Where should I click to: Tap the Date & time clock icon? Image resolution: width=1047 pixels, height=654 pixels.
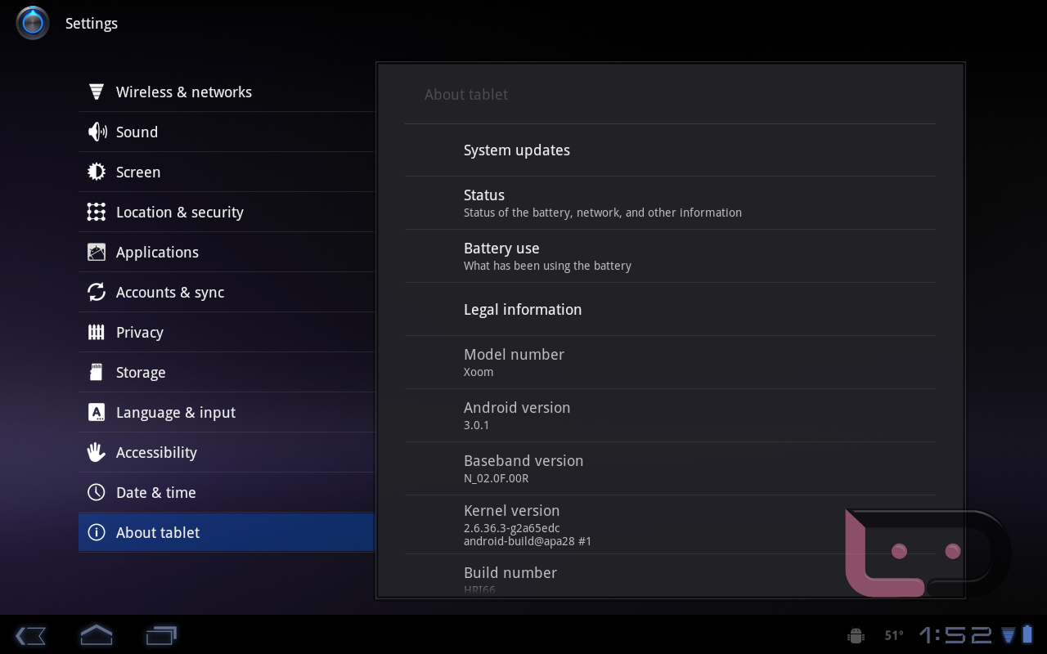pos(97,493)
